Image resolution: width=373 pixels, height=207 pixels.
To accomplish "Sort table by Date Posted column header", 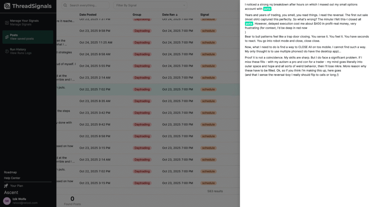I will (90, 15).
